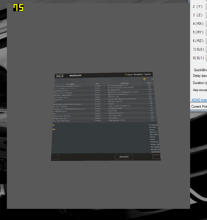Click the 5 (RY) axis label in side window
This screenshot has height=220, width=207.
[198, 32]
